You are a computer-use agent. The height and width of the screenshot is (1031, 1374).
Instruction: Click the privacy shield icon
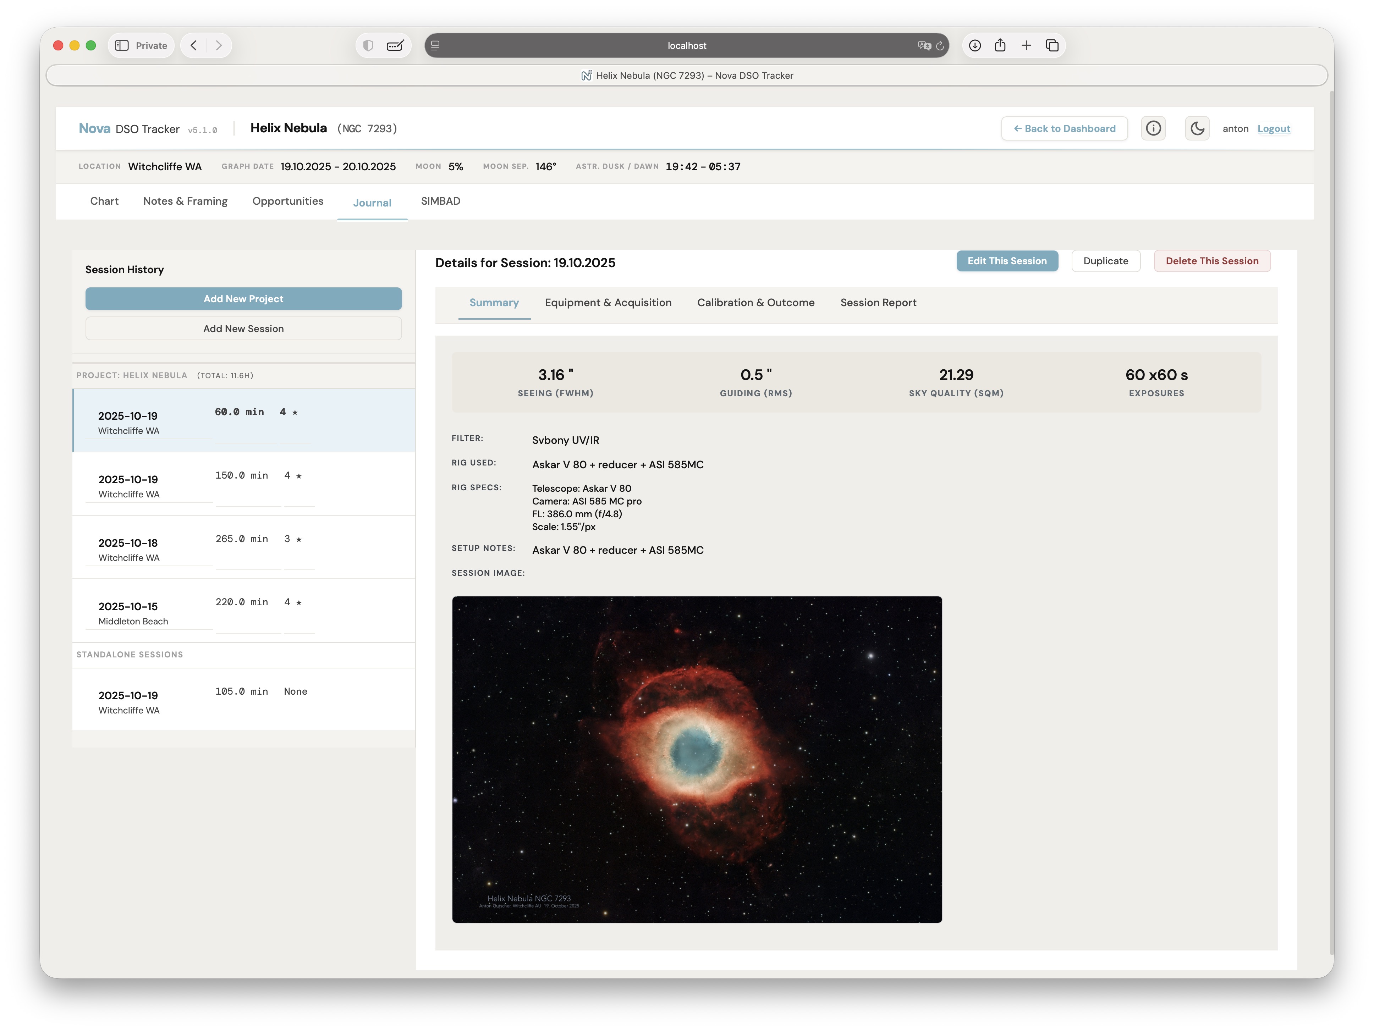tap(368, 45)
